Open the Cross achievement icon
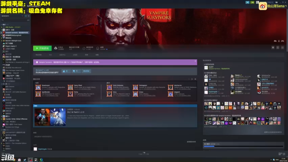The image size is (288, 162). [135, 94]
